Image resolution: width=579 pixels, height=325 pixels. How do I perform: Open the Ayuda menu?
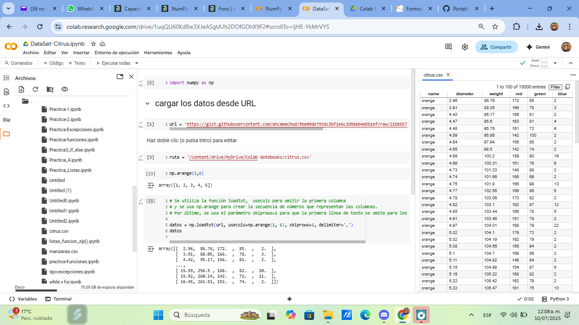[184, 52]
